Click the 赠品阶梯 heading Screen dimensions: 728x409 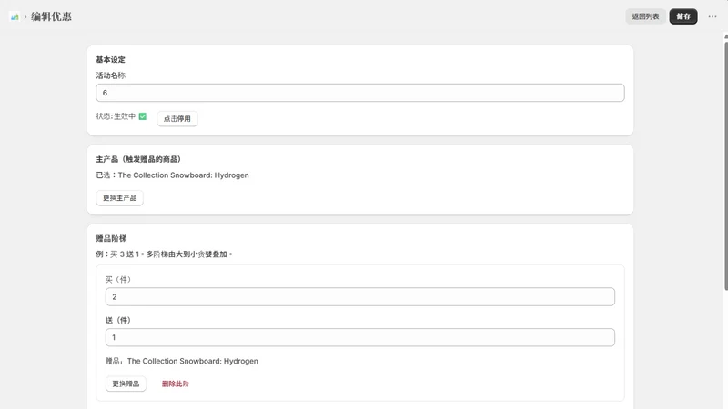(x=111, y=238)
